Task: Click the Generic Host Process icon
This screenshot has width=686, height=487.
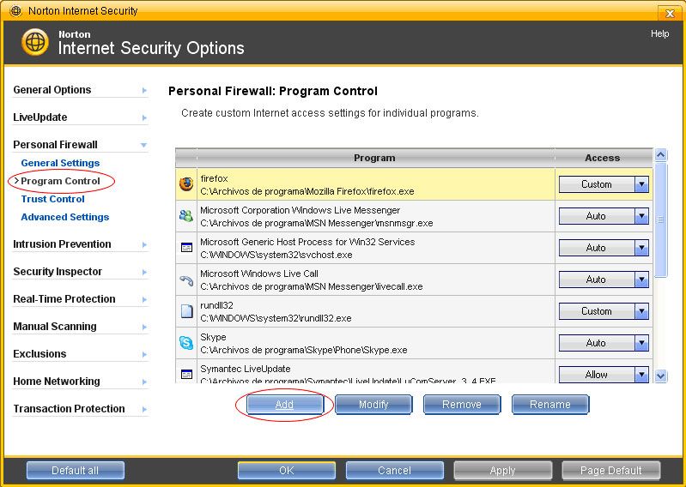Action: pyautogui.click(x=186, y=248)
